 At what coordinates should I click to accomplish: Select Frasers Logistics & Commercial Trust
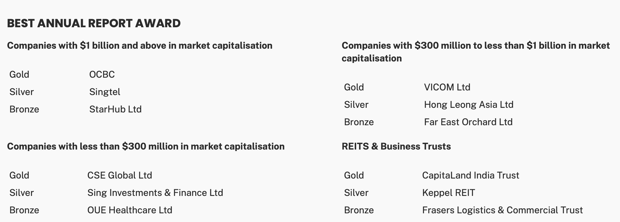(502, 210)
